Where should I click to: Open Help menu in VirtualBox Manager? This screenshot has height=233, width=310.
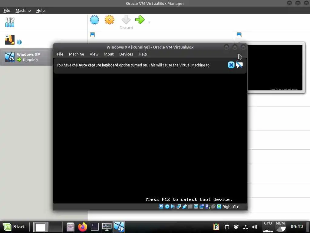coord(40,11)
